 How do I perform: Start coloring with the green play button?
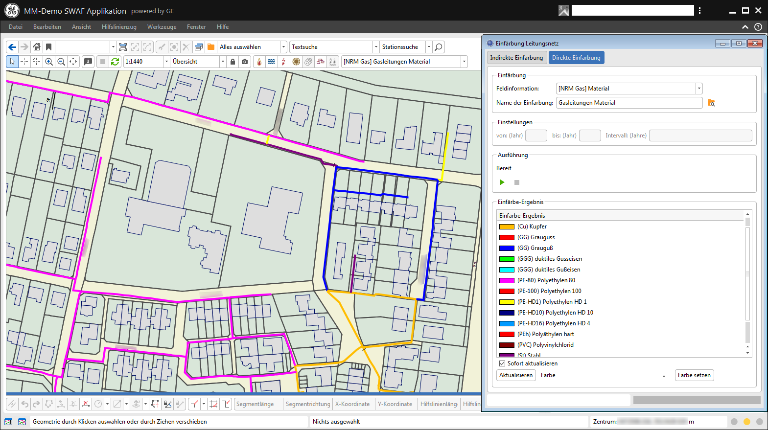[x=502, y=182]
